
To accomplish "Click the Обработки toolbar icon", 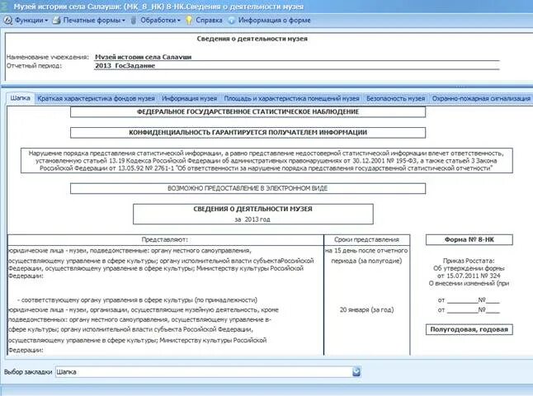I will coord(134,21).
